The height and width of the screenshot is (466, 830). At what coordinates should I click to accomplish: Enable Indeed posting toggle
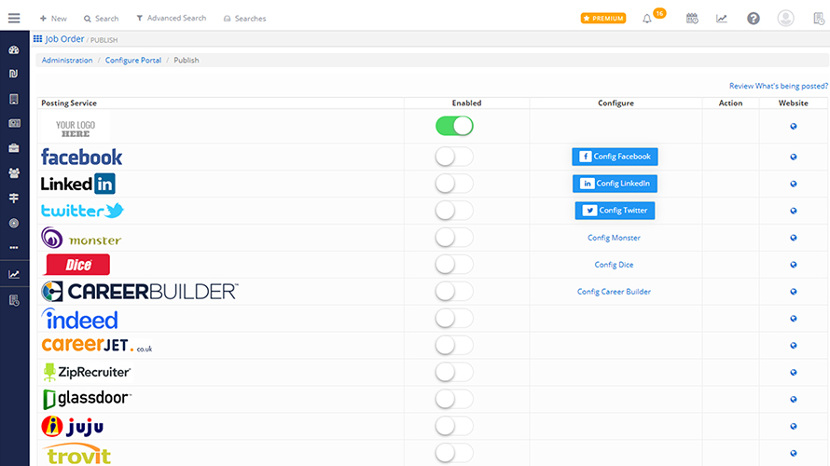tap(454, 319)
